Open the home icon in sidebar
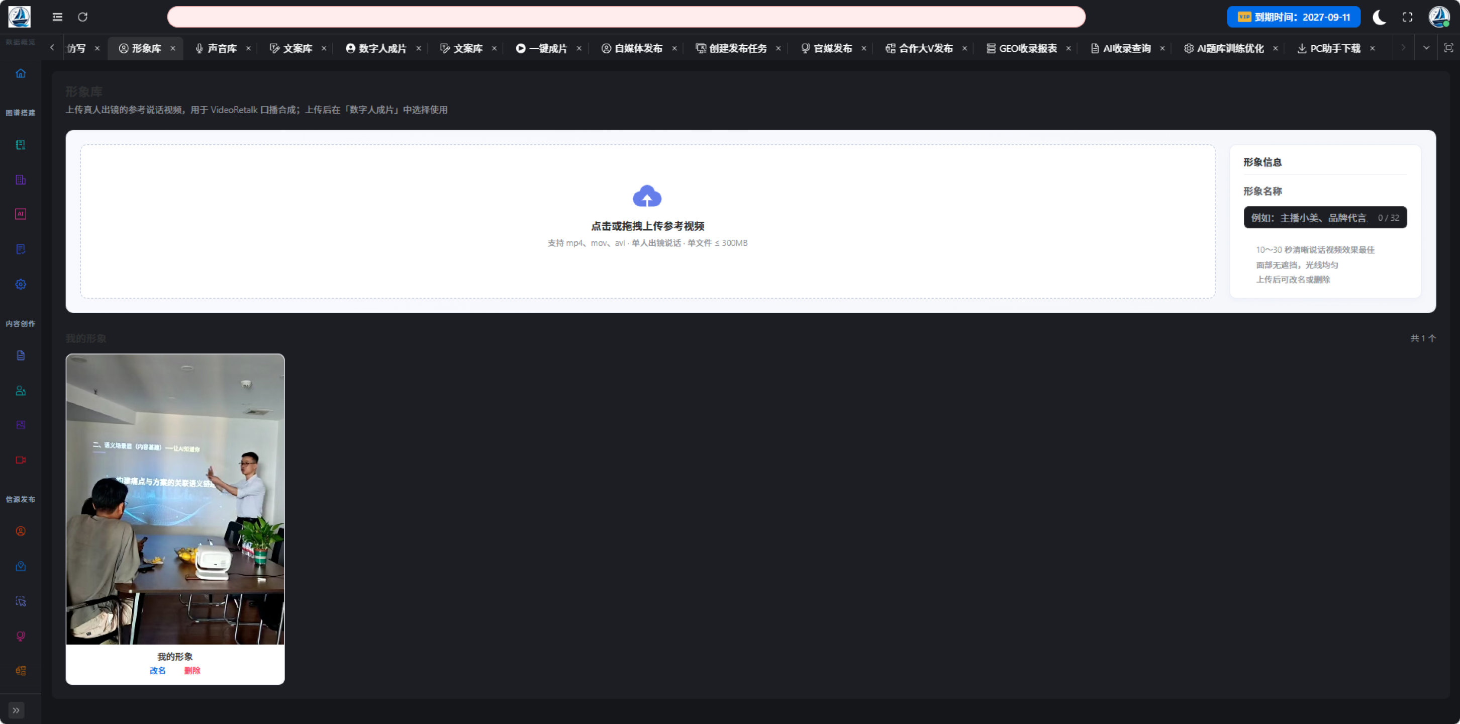 pyautogui.click(x=21, y=73)
